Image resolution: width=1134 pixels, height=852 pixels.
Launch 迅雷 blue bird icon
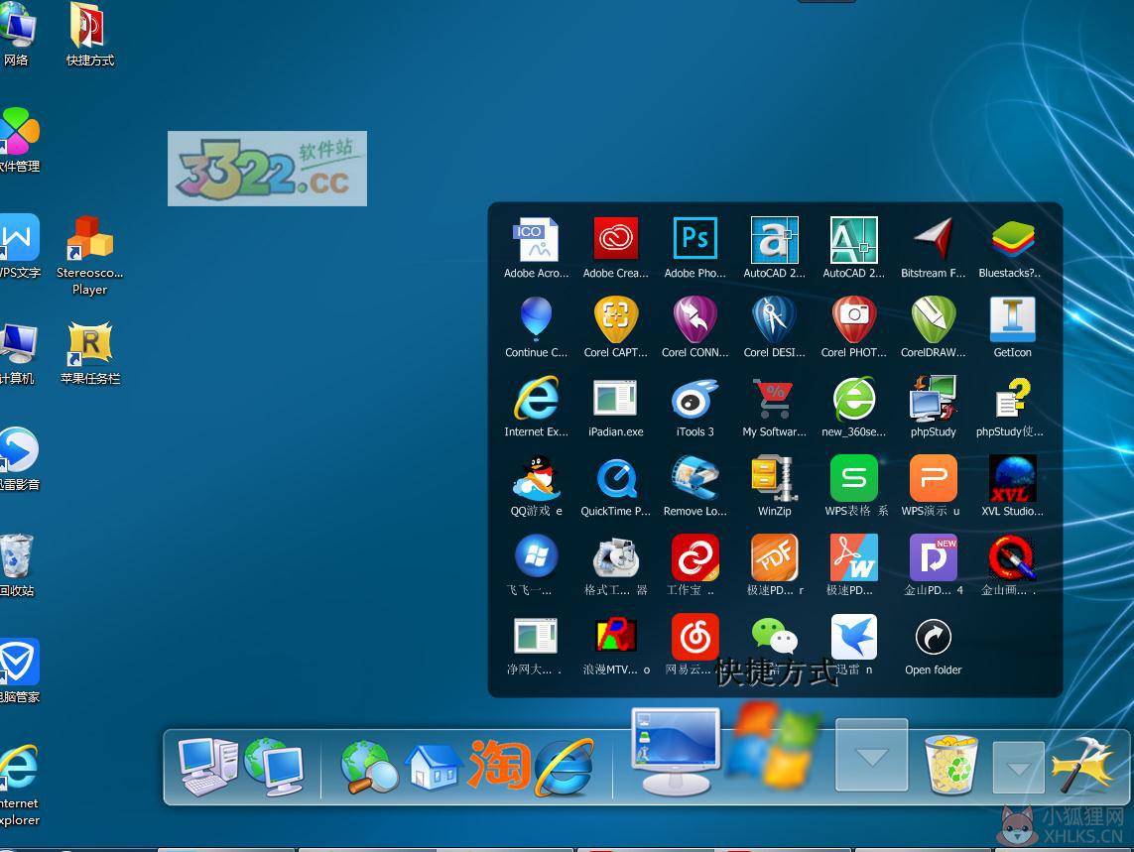854,637
